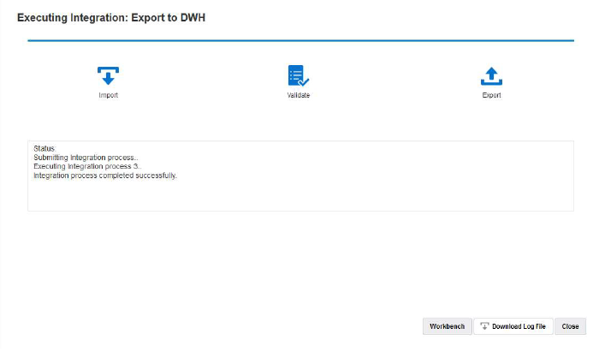Click the 'Submitting Integration process' status line
This screenshot has width=599, height=358.
[x=86, y=158]
